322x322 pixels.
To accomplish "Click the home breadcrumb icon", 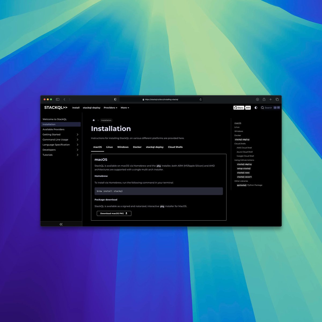I will tap(94, 120).
